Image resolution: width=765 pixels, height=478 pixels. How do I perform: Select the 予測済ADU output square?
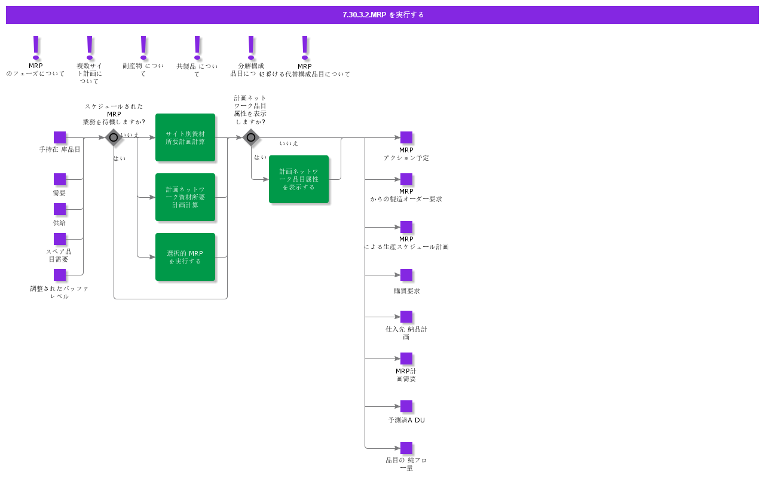coord(406,406)
